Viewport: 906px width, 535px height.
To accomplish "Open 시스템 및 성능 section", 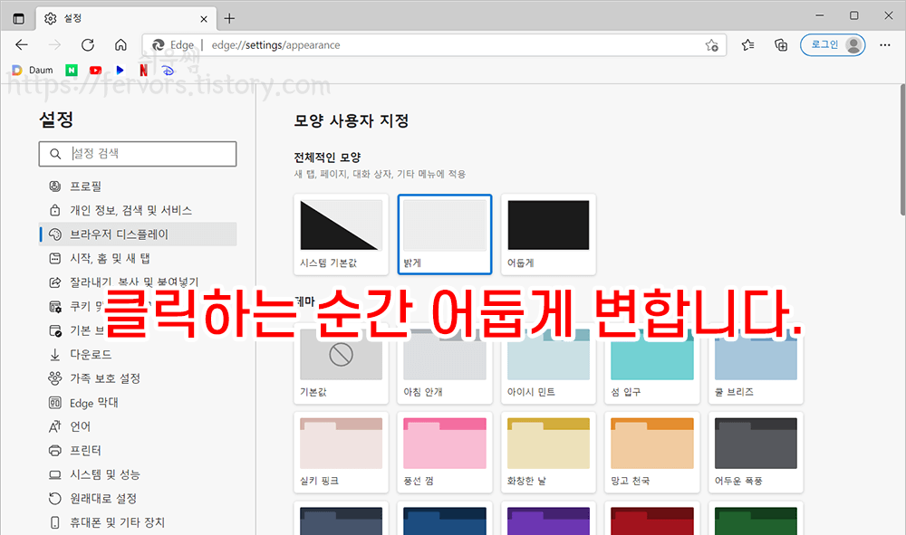I will point(138,474).
